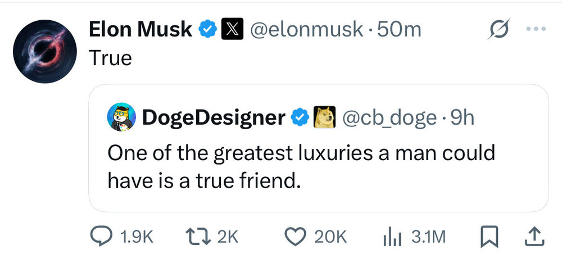Repost this tweet using the retweet icon
The image size is (562, 268).
200,238
